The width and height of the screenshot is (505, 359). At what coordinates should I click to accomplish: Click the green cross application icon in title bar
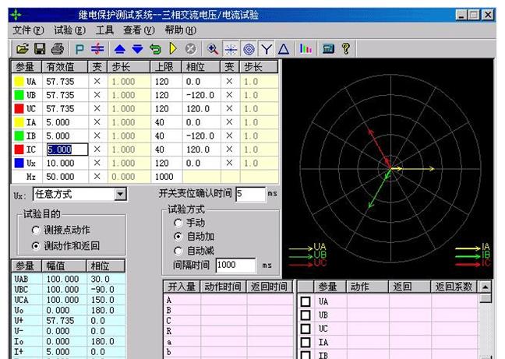(x=16, y=15)
